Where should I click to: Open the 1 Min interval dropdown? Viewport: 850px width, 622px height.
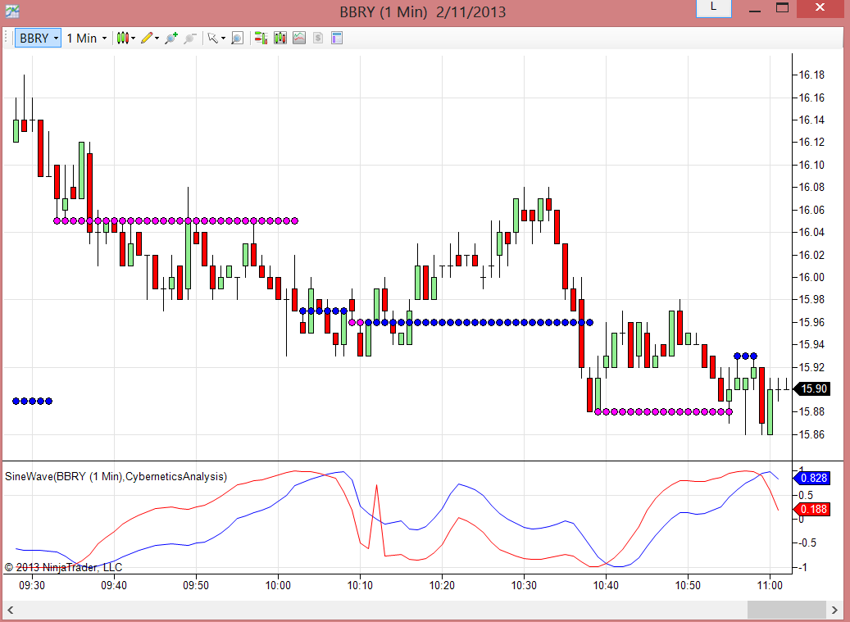pos(87,38)
